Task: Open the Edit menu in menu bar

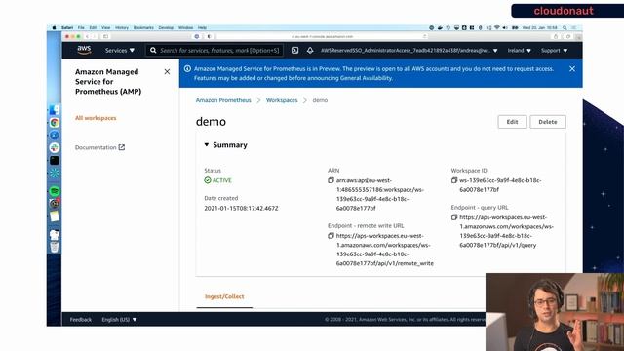Action: (93, 28)
